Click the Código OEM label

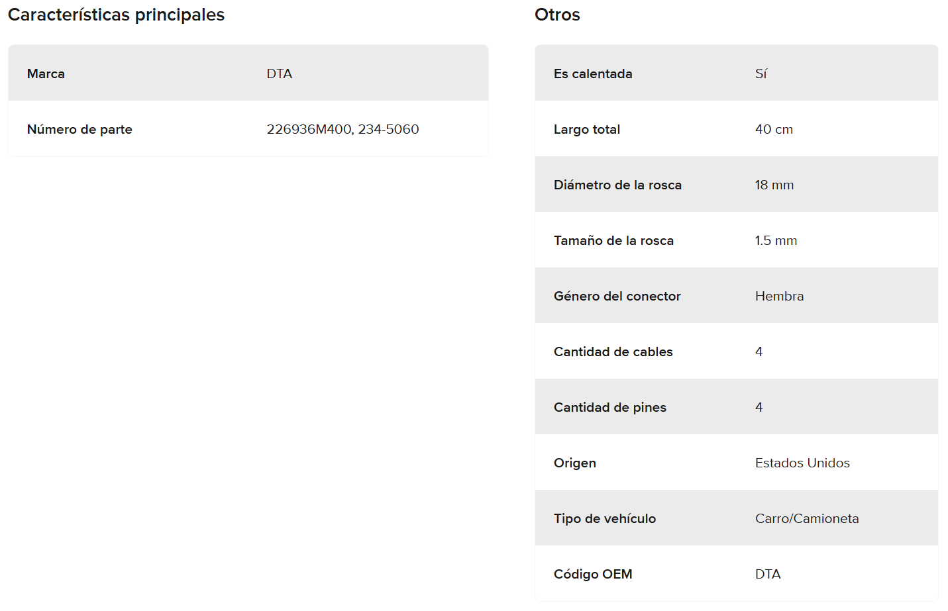tap(592, 574)
